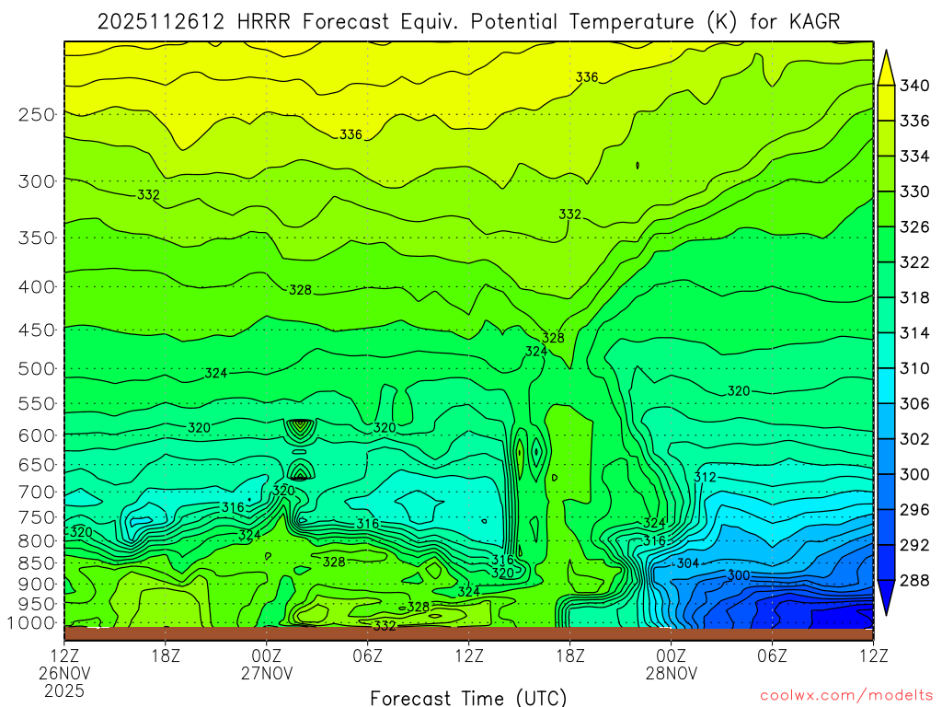The width and height of the screenshot is (942, 707).
Task: Click the 322 value on color legend
Action: point(914,262)
